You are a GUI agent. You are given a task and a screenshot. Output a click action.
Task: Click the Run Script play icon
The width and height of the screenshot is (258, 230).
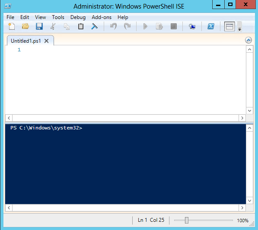click(145, 26)
